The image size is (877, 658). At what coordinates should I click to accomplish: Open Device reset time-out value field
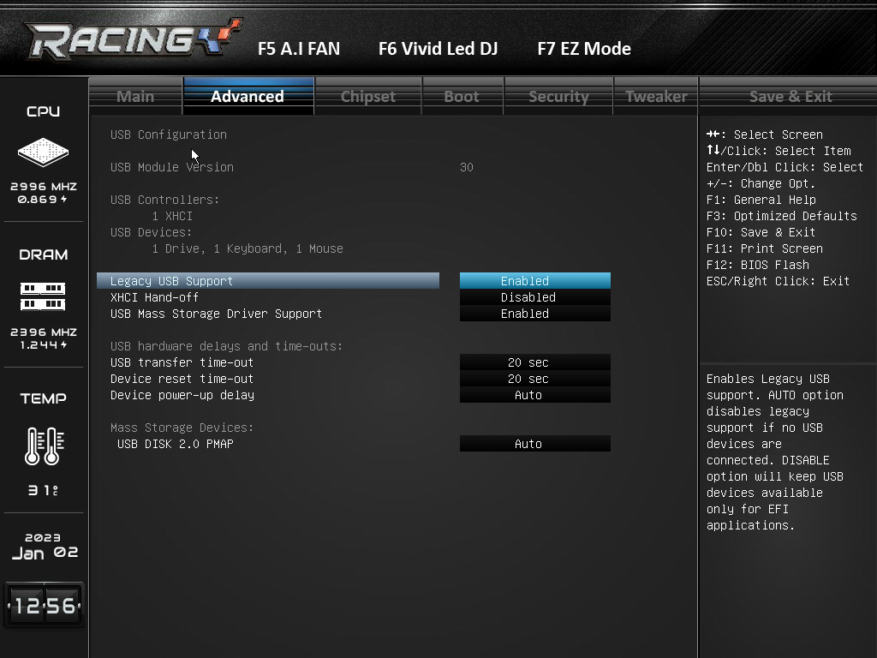(x=534, y=379)
